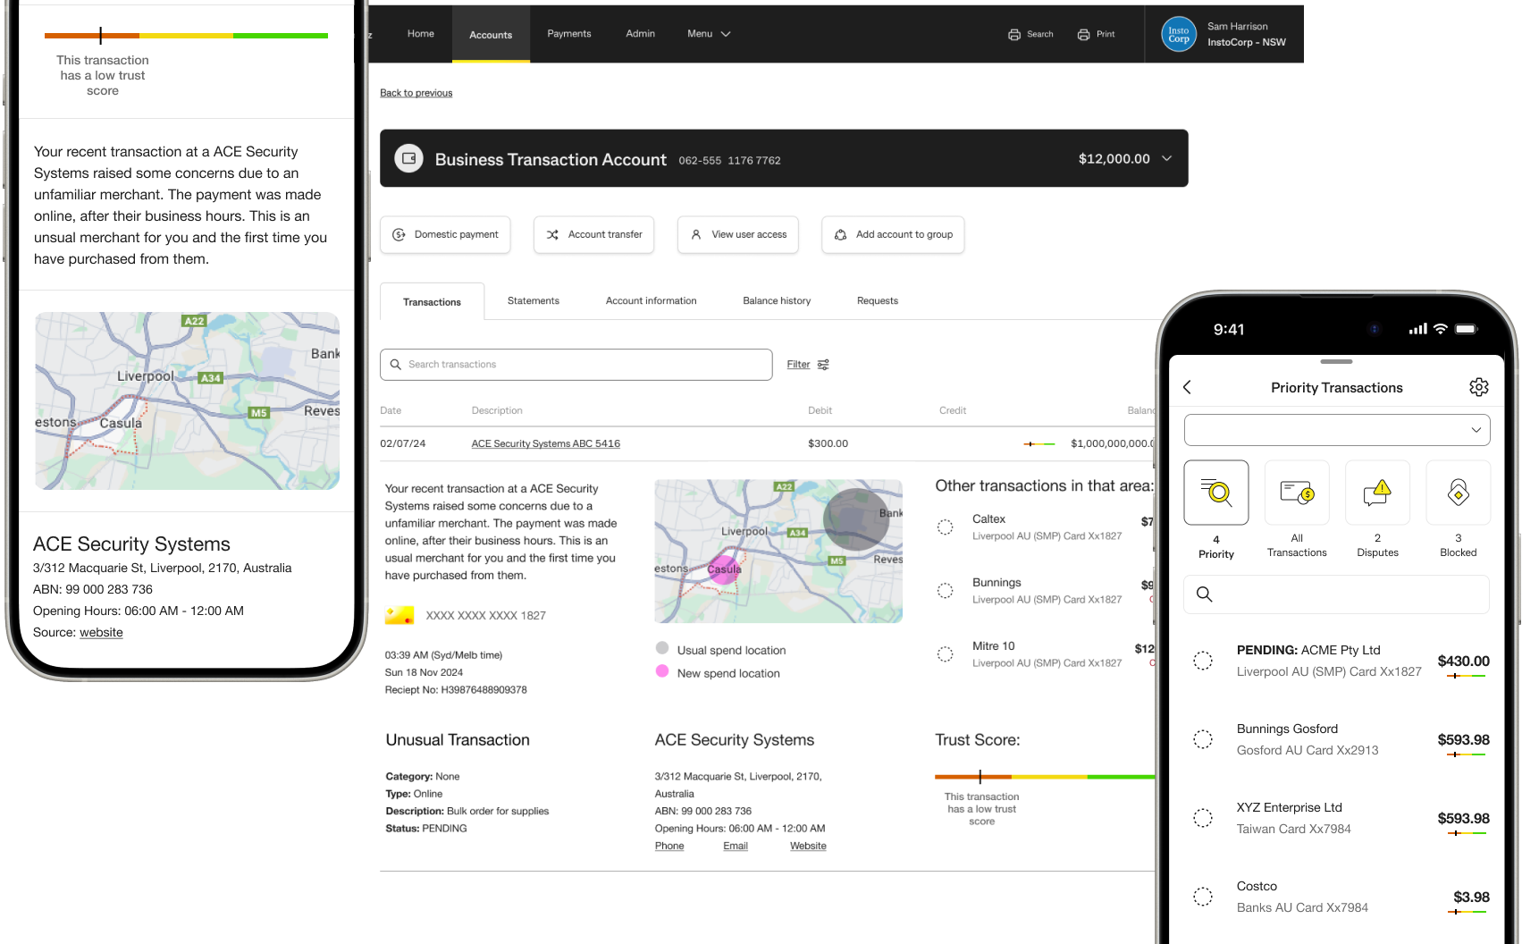This screenshot has width=1522, height=944.
Task: Select the Bunnings Gosford transaction circle
Action: click(1203, 739)
